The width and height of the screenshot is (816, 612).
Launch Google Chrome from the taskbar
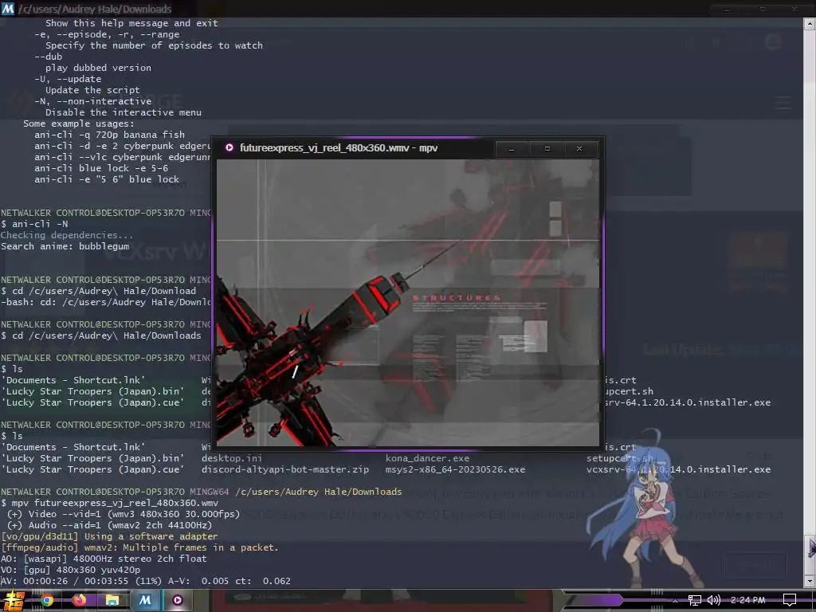click(x=47, y=601)
